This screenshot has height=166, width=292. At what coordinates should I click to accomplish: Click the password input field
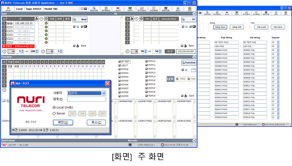coord(87,99)
